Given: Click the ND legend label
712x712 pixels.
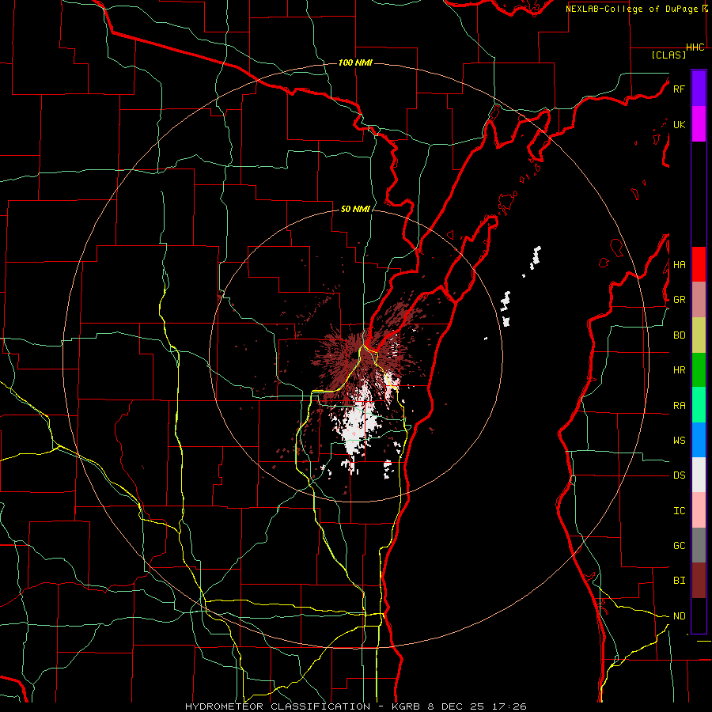Looking at the screenshot, I should point(679,616).
